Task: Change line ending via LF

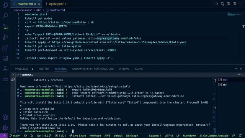Action: [x=178, y=136]
